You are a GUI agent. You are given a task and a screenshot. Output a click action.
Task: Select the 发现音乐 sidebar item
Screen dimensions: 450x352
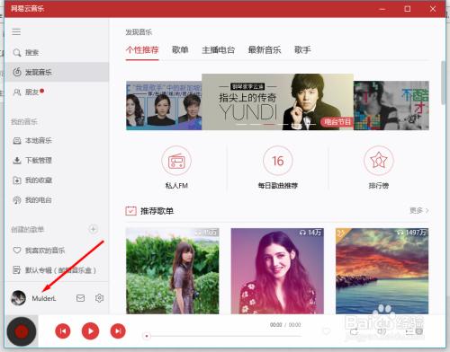57,72
